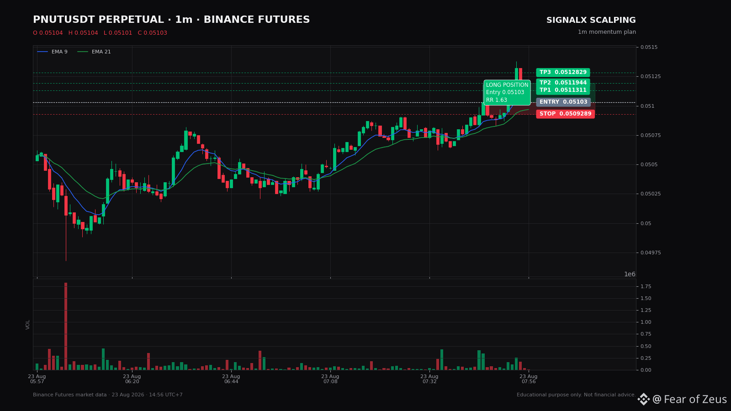Screen dimensions: 731x411
Task: Click the 1m momentum plan subtitle
Action: pyautogui.click(x=607, y=32)
